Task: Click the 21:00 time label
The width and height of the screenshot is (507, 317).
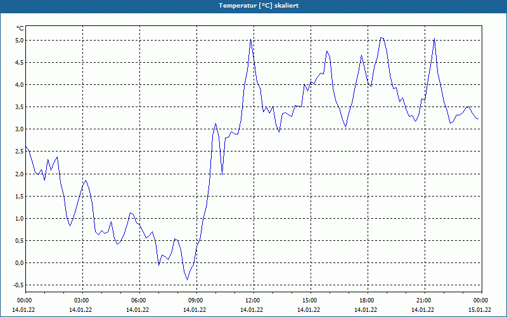Action: [425, 301]
